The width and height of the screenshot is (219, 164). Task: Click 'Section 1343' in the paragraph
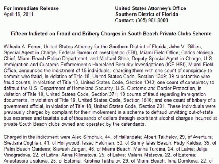[x=140, y=82]
